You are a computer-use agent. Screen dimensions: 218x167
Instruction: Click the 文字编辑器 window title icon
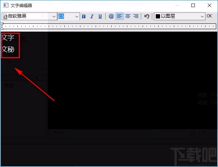pos(5,5)
